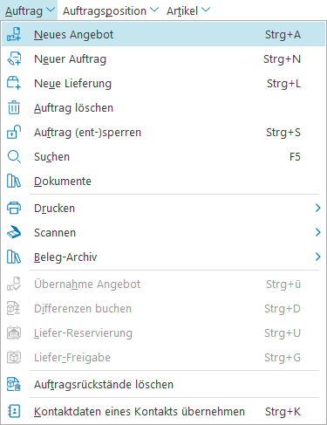Choose Kontaktdaten eines Kontakts übernehmen

163,411
